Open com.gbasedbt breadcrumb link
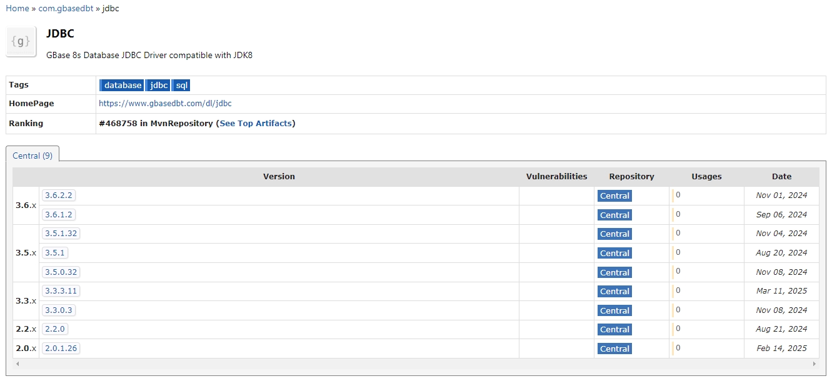 point(66,8)
